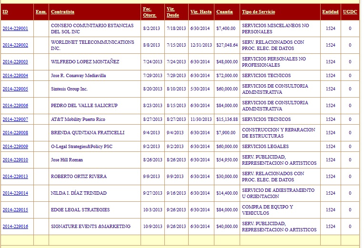Click SERVICIOS LEGALES service type cell
The image size is (364, 248).
point(265,147)
